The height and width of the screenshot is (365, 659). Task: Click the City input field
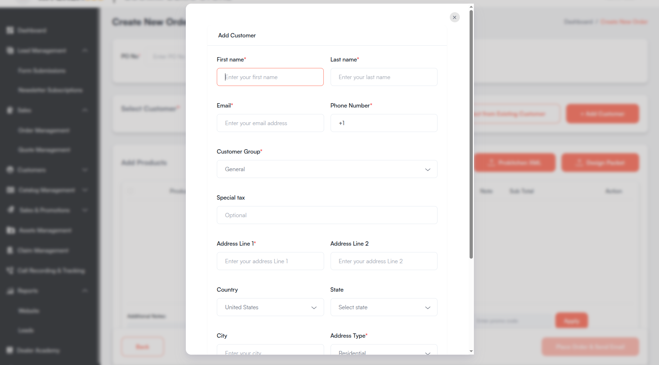pos(270,350)
